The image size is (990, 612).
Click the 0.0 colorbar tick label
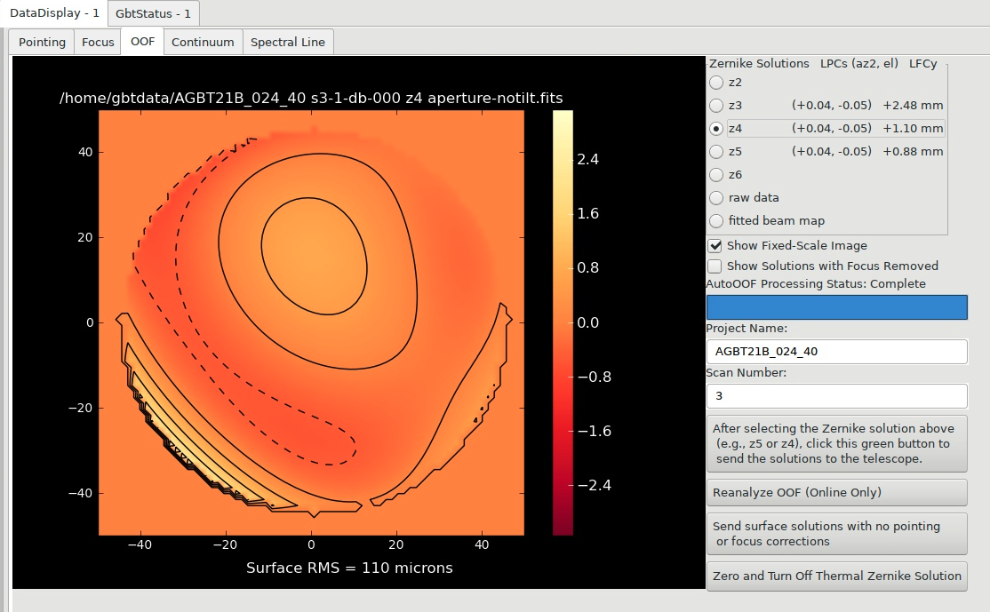[587, 322]
